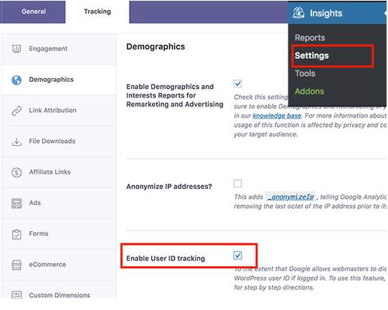
Task: Open Addons in the Insights menu
Action: [309, 91]
